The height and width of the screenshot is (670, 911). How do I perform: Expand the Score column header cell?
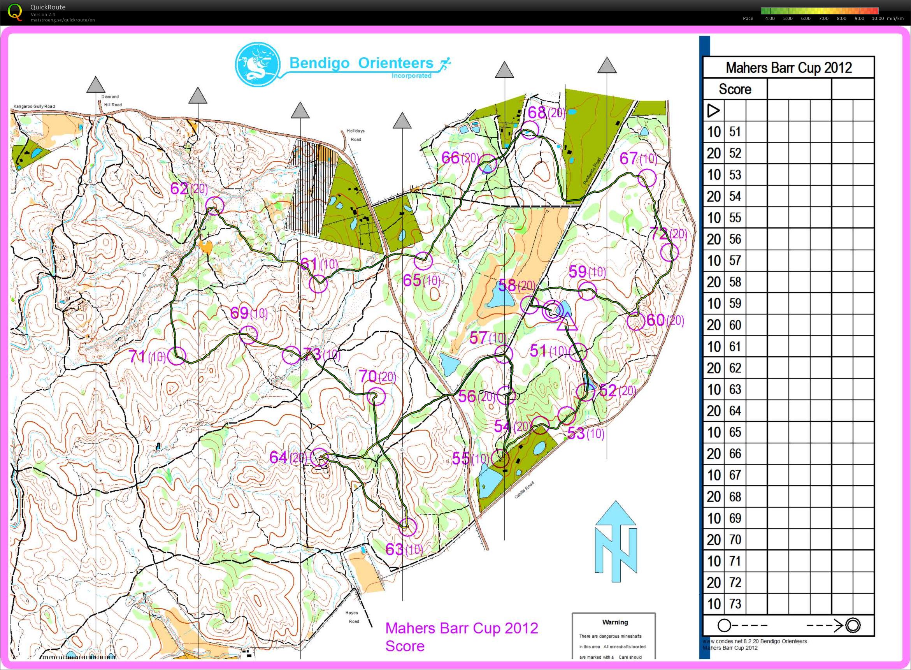(x=734, y=89)
